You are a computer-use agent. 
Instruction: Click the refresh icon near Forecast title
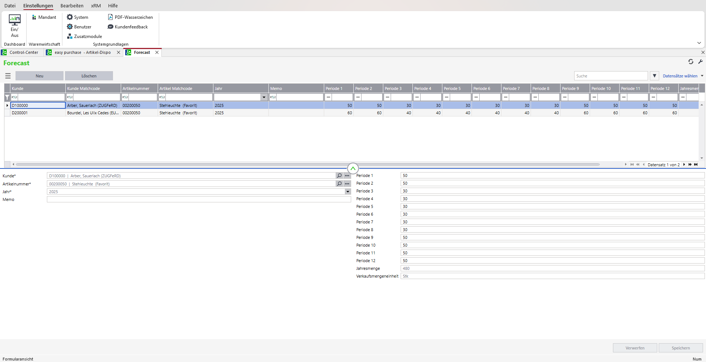pyautogui.click(x=690, y=62)
